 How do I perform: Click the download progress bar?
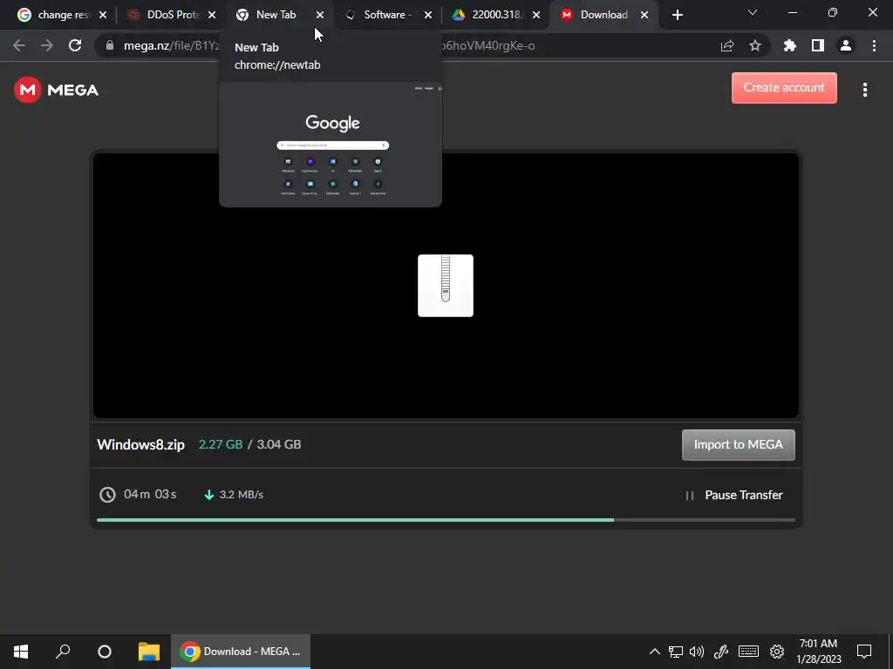(446, 520)
